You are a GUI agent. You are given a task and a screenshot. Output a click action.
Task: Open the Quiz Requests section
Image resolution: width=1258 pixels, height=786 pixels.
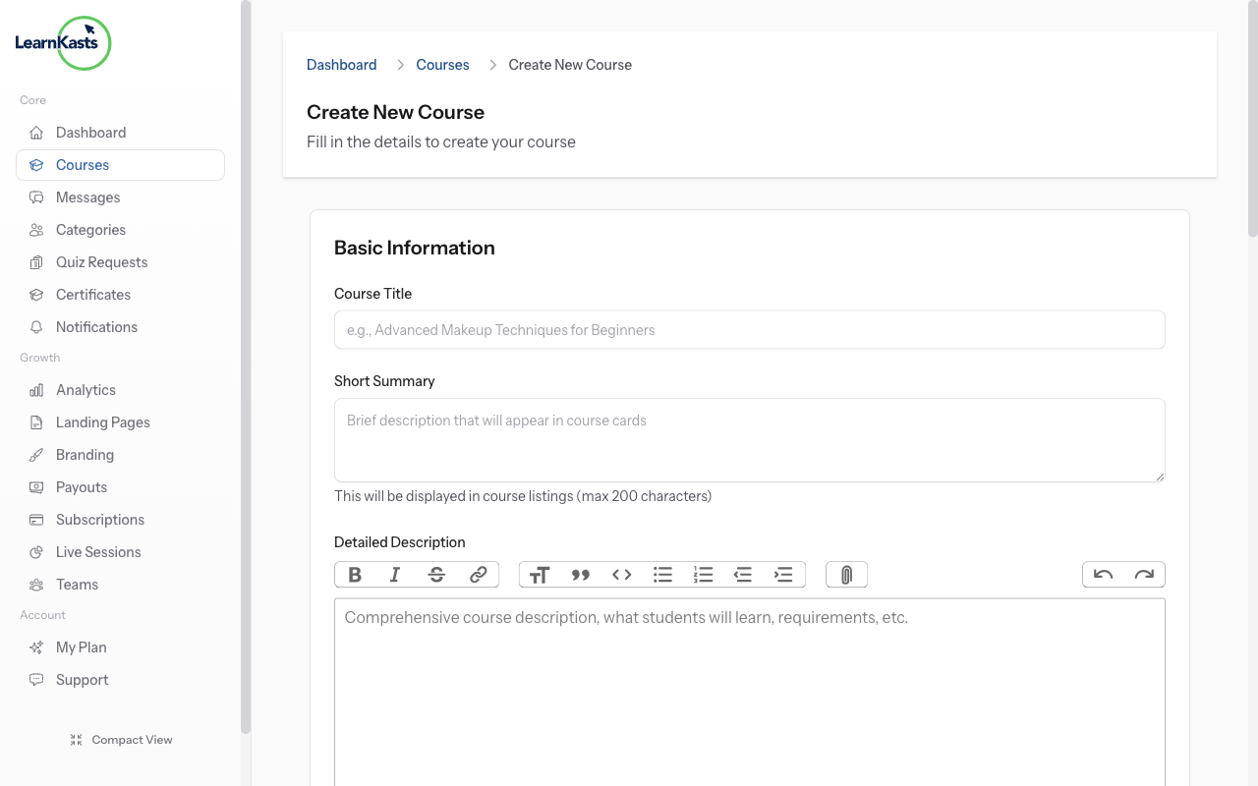(x=99, y=261)
